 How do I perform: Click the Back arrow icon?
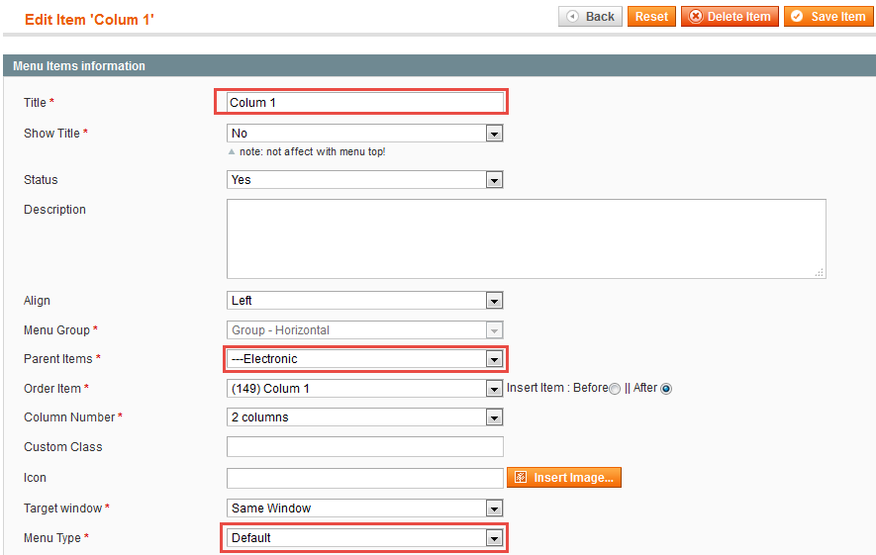(x=572, y=17)
